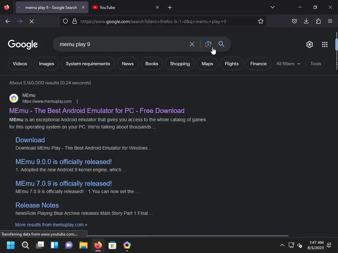This screenshot has height=253, width=338.
Task: Search by image with Google Lens icon
Action: tap(208, 44)
